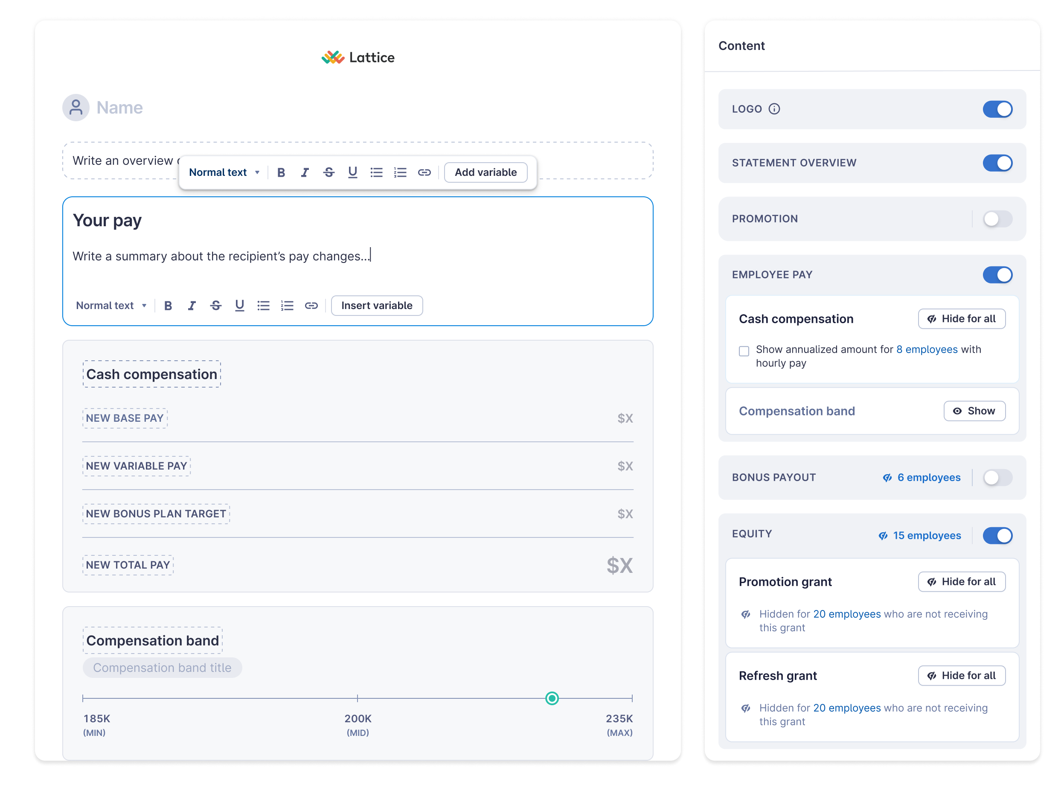Image resolution: width=1064 pixels, height=788 pixels.
Task: Click Insert variable button
Action: click(x=377, y=306)
